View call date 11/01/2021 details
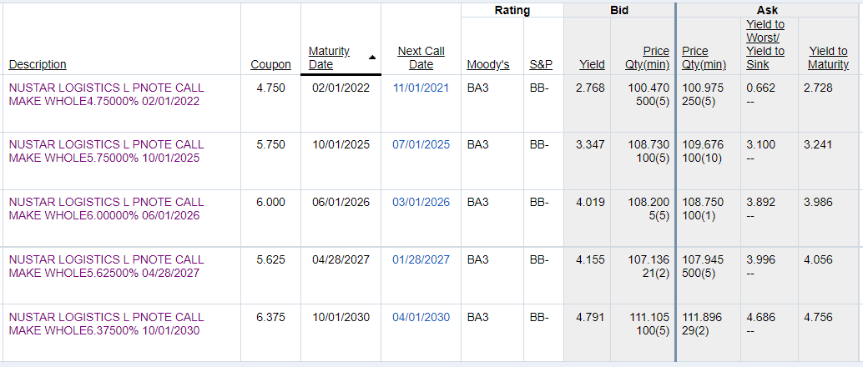Image resolution: width=863 pixels, height=367 pixels. 421,88
